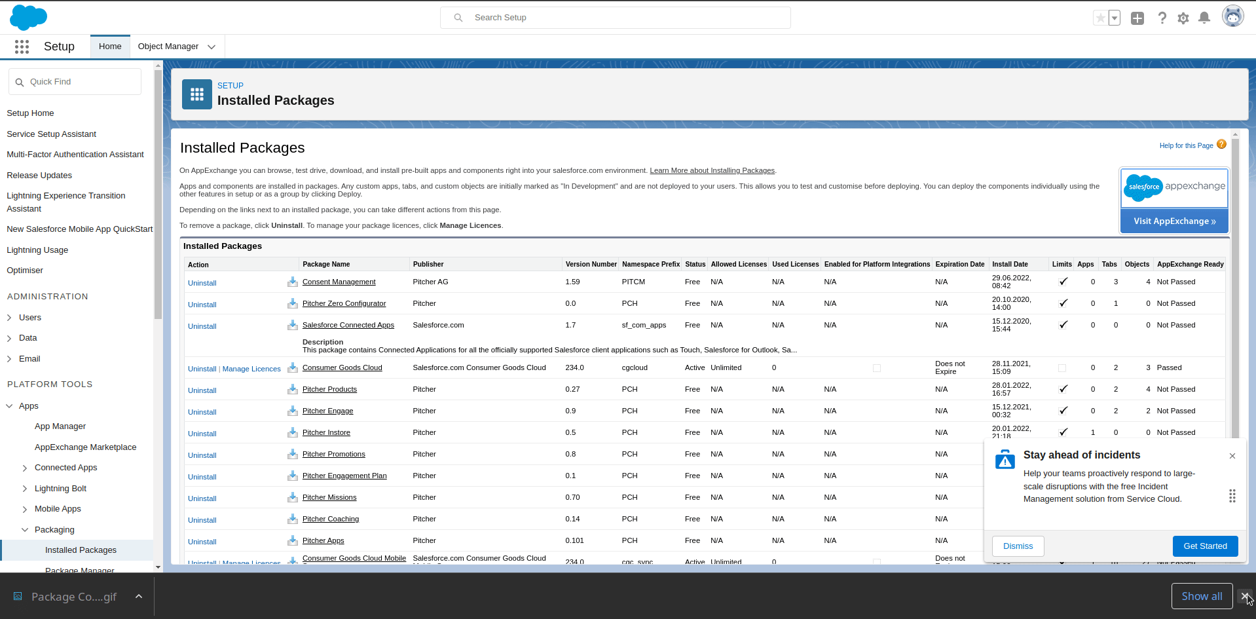The height and width of the screenshot is (619, 1256).
Task: Switch to the Home tab
Action: [x=110, y=47]
